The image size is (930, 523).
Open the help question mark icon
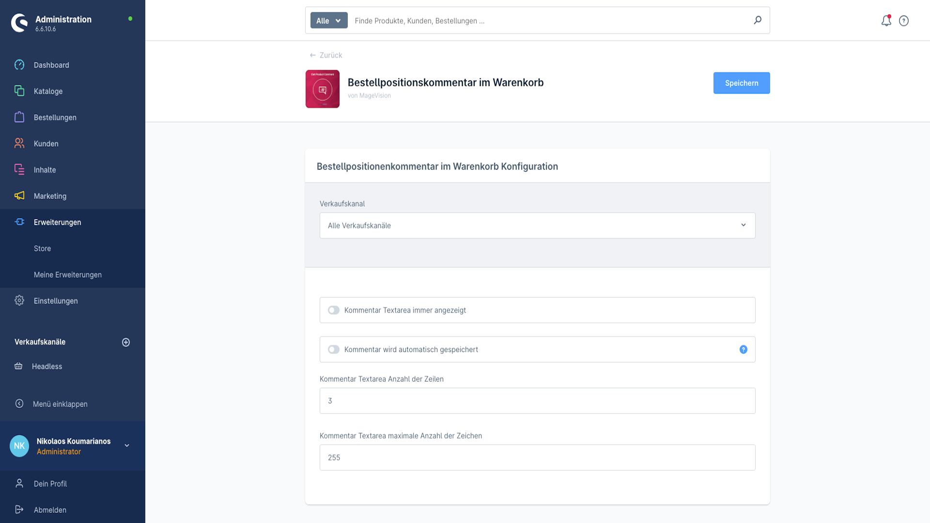(904, 21)
